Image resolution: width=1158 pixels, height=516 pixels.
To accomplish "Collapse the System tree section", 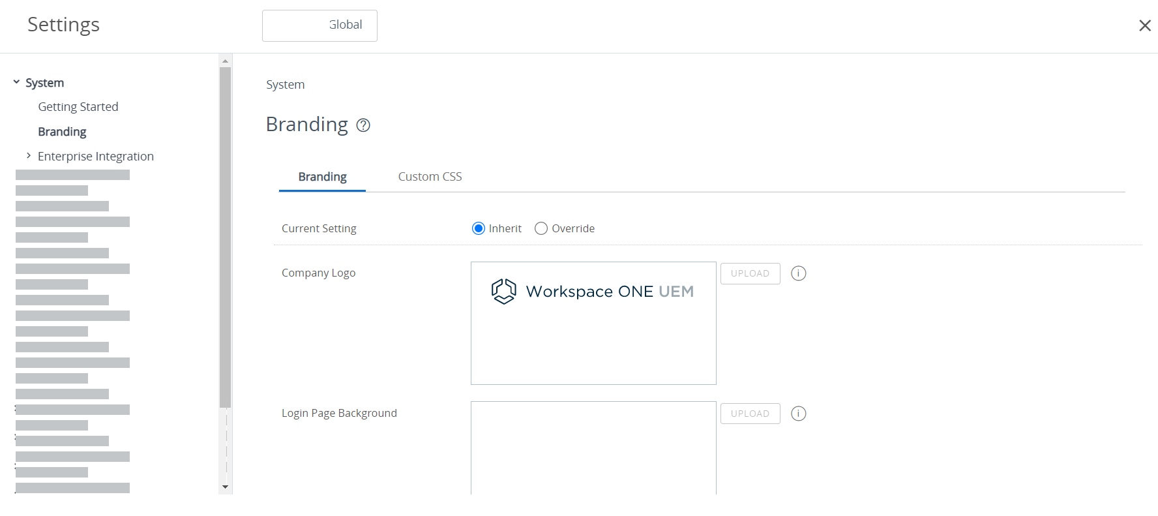I will [x=16, y=82].
